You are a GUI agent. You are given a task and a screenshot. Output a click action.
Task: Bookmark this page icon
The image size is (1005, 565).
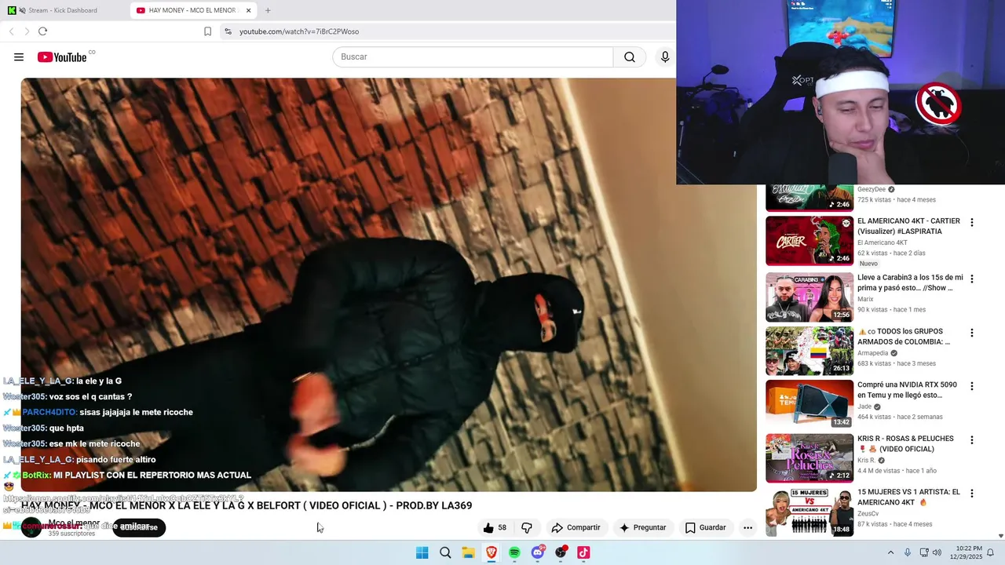207,31
